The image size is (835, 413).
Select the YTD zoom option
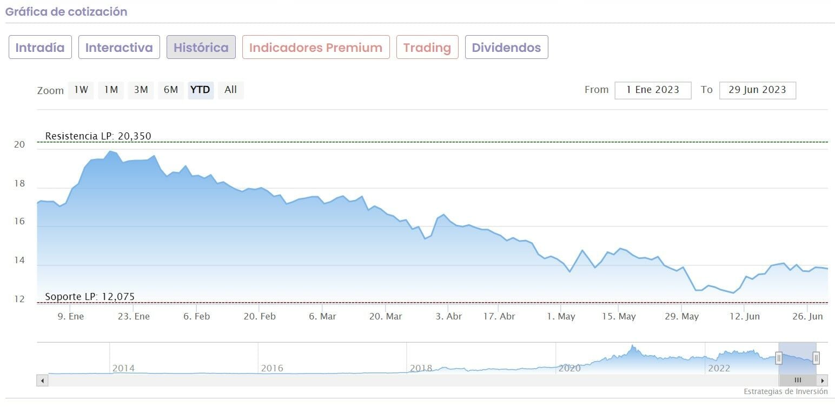pos(201,90)
